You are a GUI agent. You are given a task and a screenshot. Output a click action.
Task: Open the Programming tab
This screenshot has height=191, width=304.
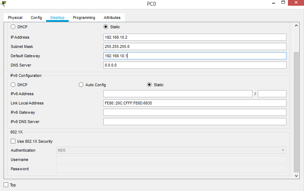[x=84, y=18]
